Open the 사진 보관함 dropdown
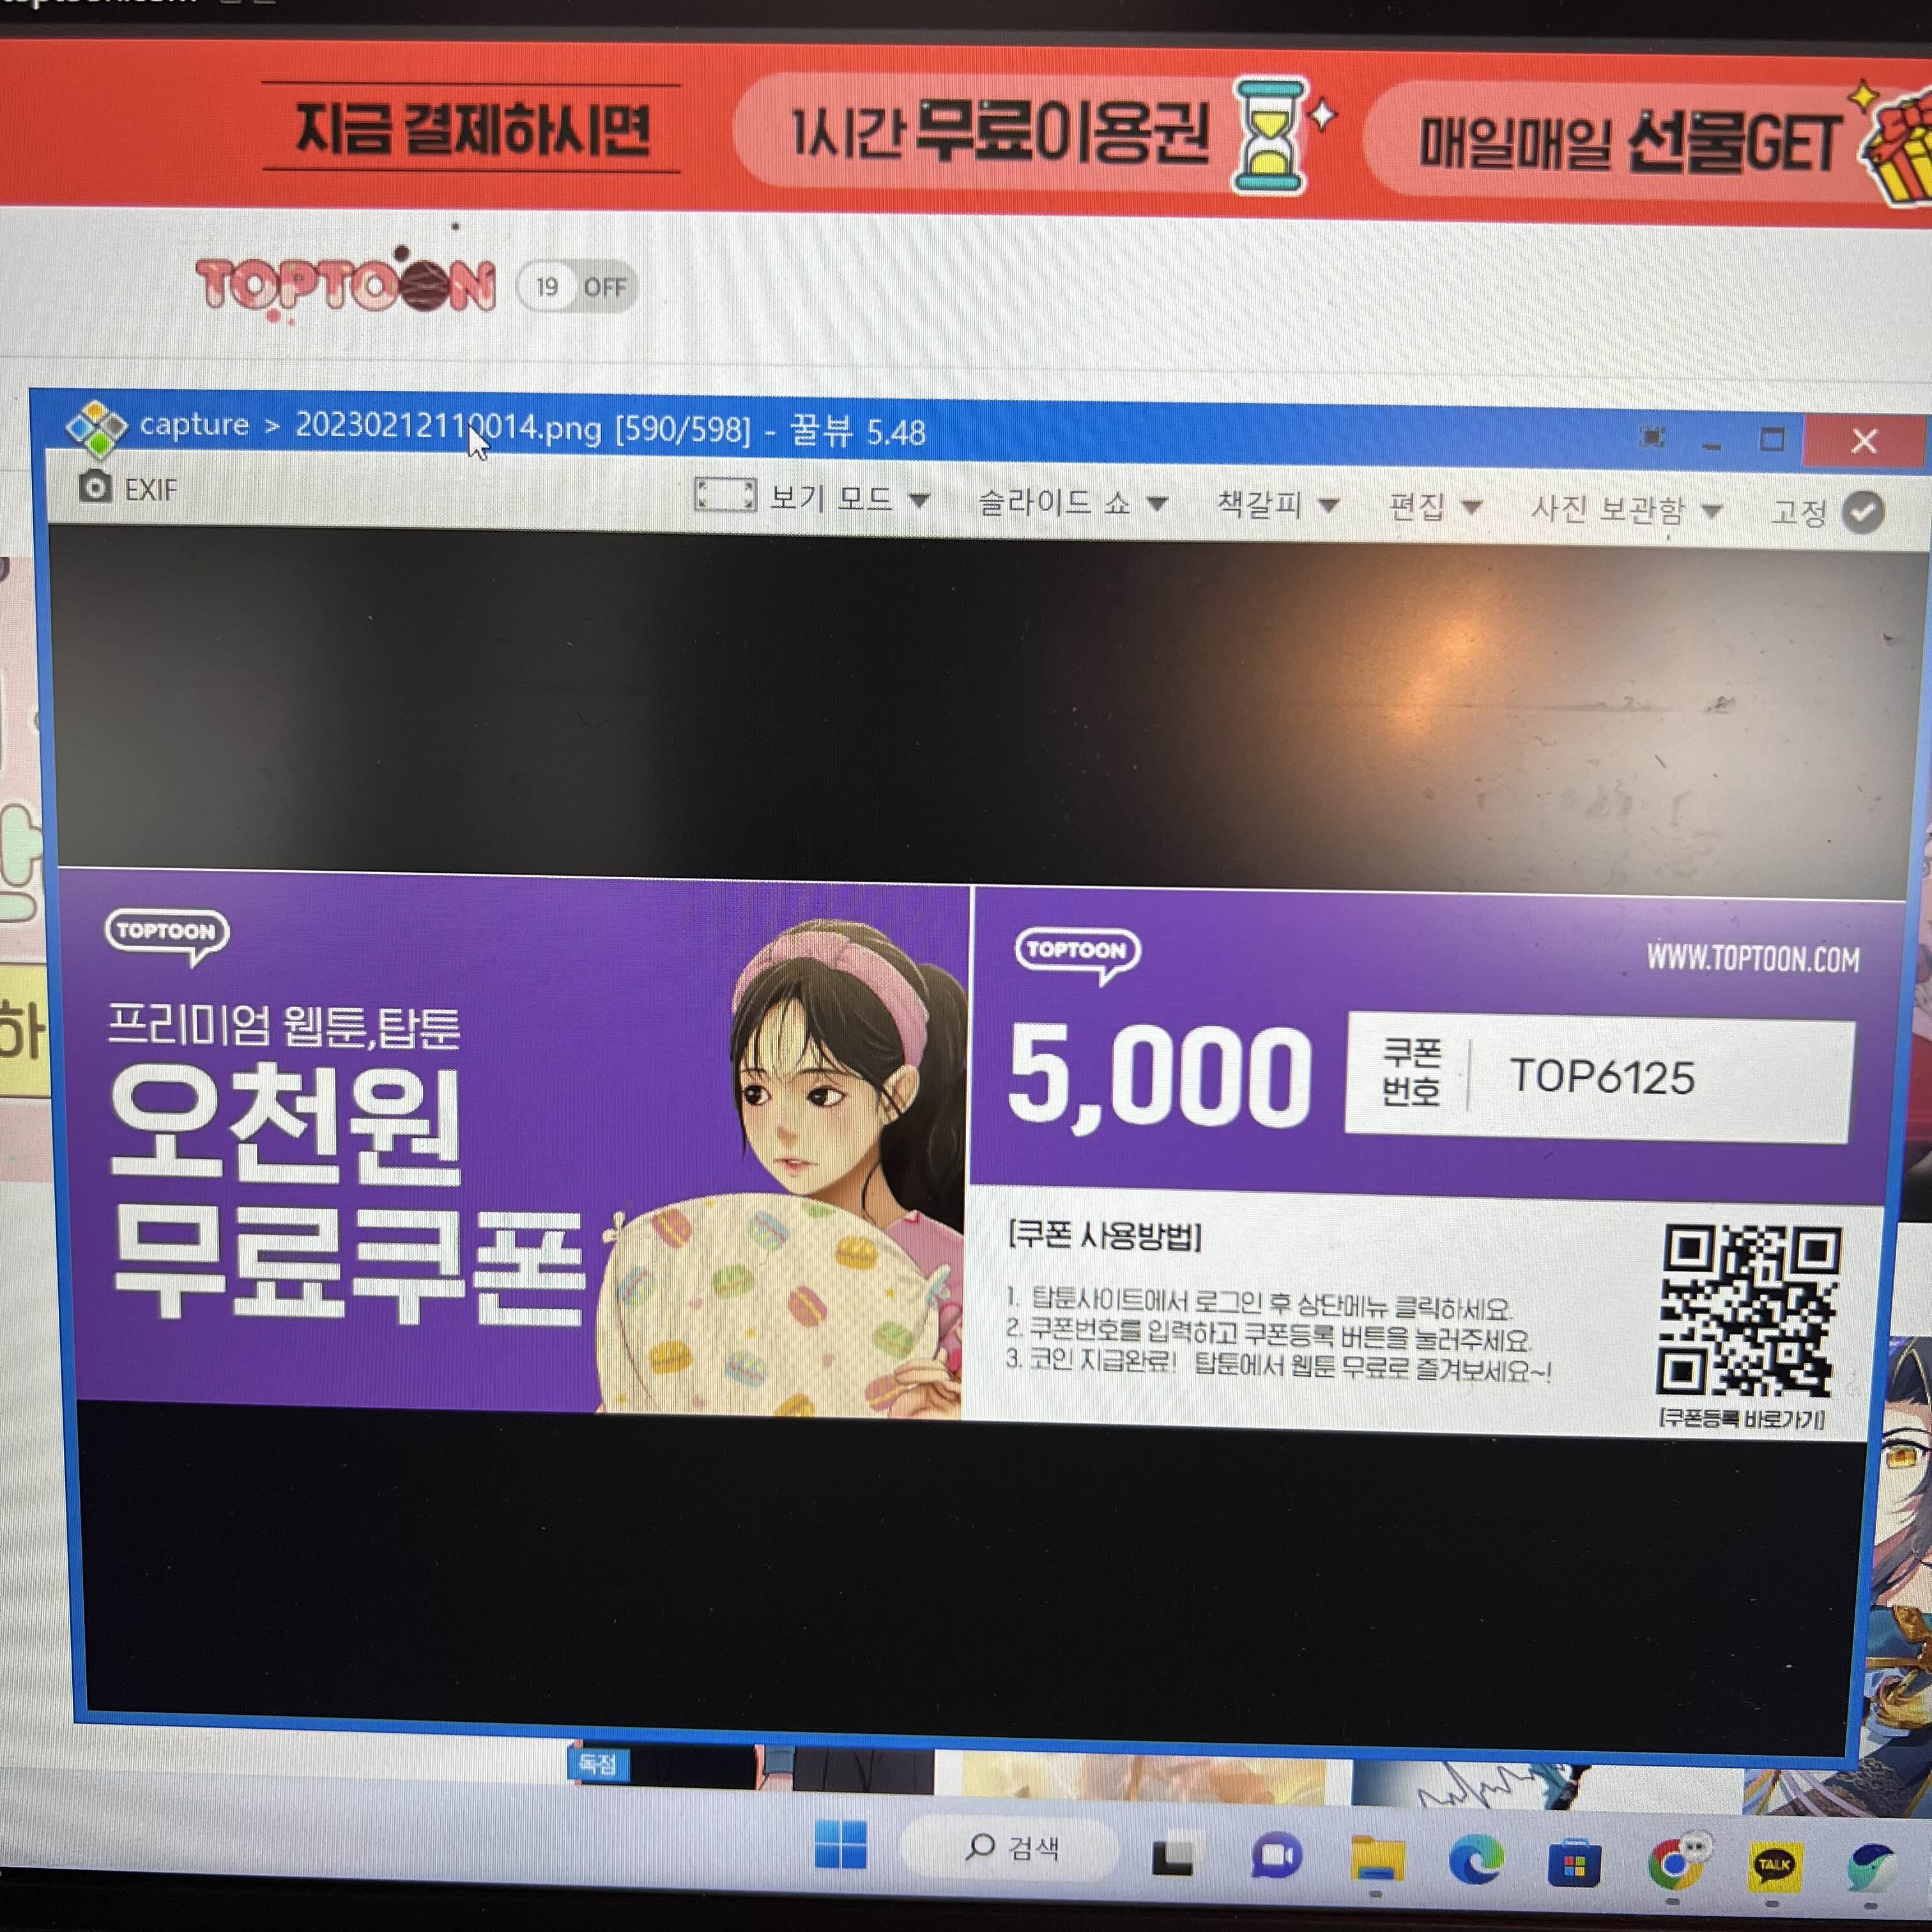 1626,510
